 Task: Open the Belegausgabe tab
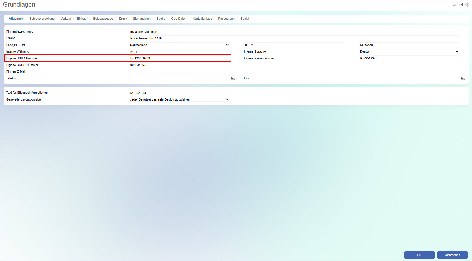103,19
